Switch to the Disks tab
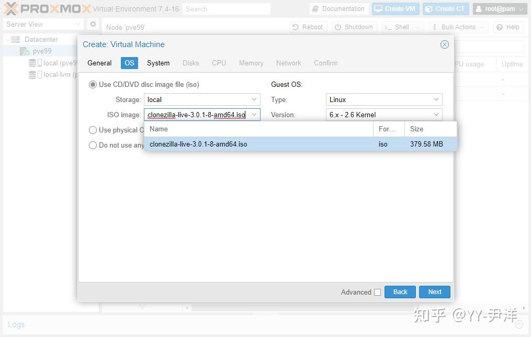Viewport: 531px width, 337px height. coord(190,63)
